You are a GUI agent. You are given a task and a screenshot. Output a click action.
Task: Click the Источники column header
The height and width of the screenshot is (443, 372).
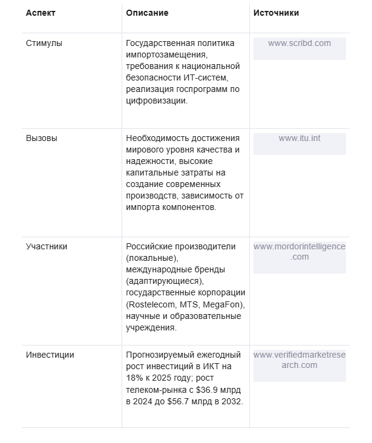pyautogui.click(x=276, y=13)
